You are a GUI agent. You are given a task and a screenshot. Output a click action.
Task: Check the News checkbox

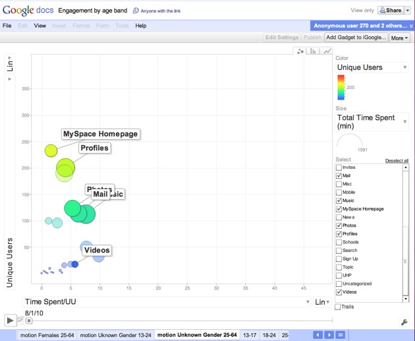pos(339,217)
